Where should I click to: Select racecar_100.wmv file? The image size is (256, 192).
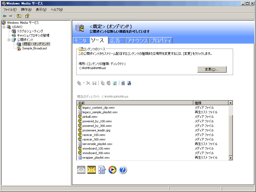pyautogui.click(x=94, y=135)
